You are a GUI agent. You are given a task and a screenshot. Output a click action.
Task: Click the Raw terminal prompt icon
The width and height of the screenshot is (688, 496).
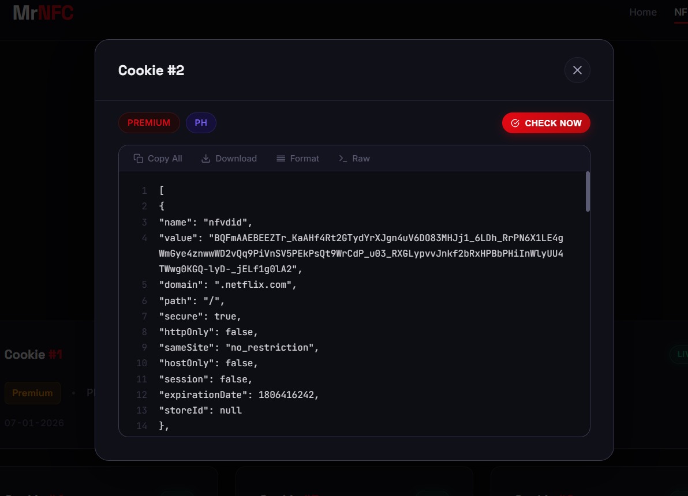pyautogui.click(x=343, y=159)
